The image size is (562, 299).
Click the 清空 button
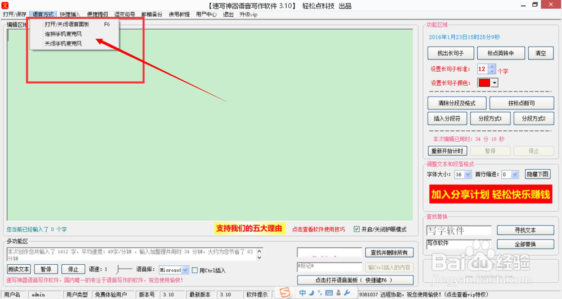tap(541, 53)
